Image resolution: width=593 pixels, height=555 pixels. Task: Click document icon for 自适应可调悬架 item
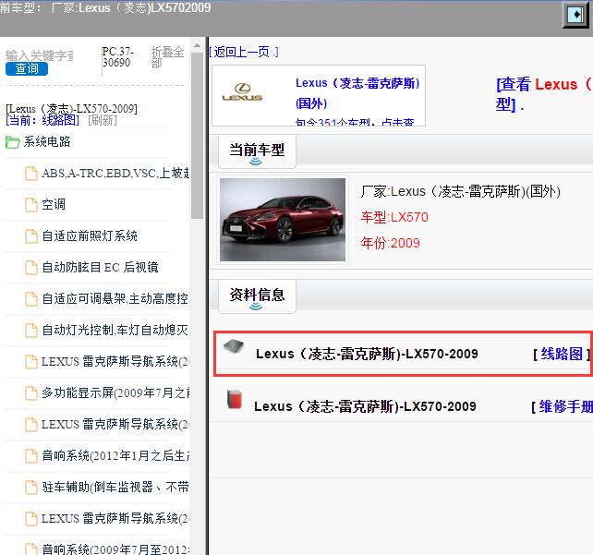(31, 299)
